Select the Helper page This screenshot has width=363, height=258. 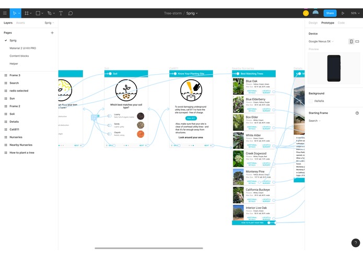click(14, 64)
